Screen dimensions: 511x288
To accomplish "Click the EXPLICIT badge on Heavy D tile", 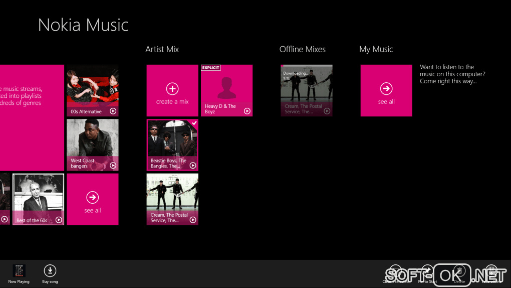I will [211, 68].
